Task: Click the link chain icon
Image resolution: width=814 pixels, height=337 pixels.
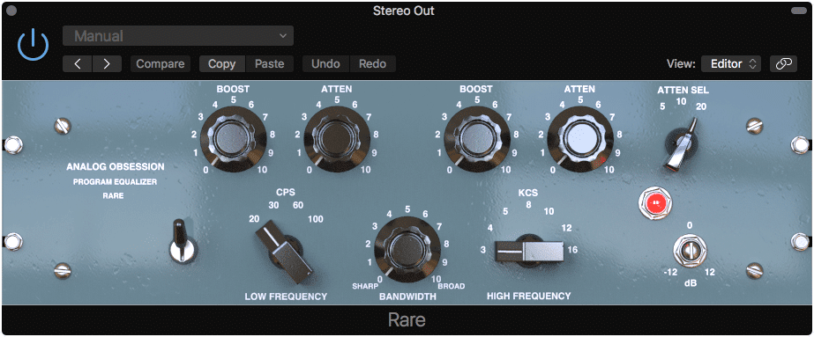Action: click(783, 63)
